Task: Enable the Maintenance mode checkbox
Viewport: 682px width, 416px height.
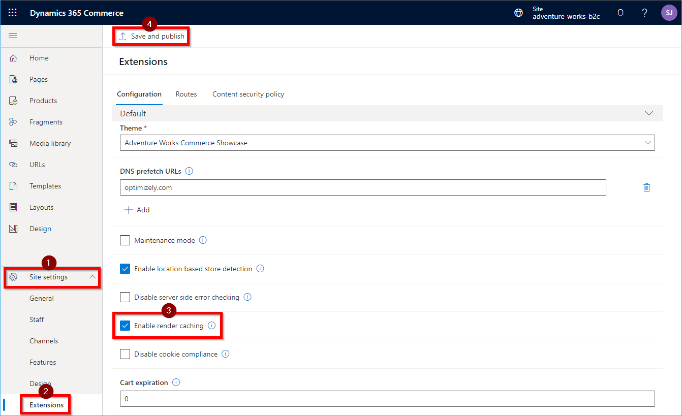Action: 125,240
